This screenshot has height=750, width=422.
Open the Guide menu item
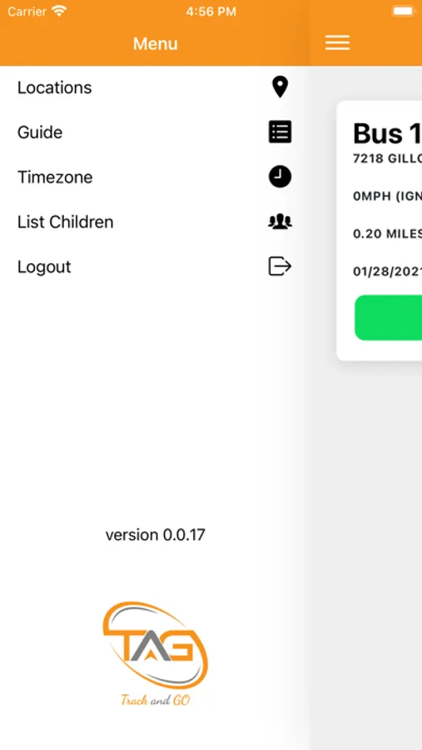click(x=155, y=132)
